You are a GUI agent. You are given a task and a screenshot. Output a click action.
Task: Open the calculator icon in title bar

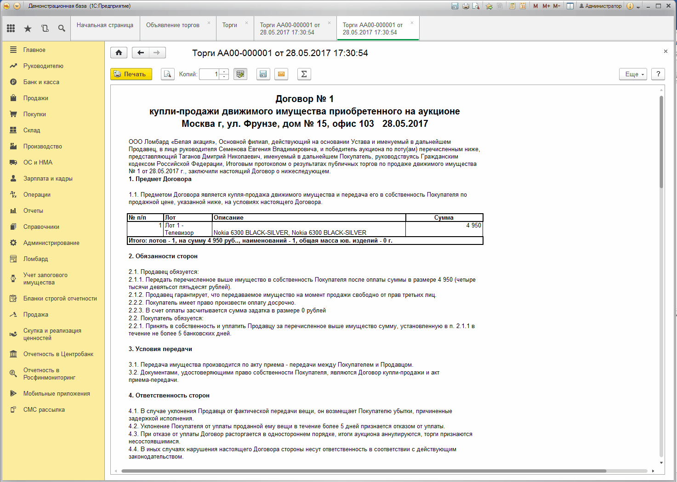pos(512,6)
